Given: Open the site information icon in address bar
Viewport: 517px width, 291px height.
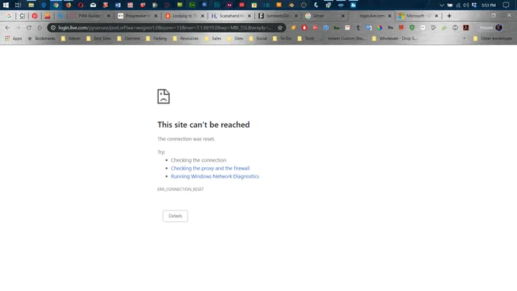Looking at the screenshot, I should coord(53,27).
